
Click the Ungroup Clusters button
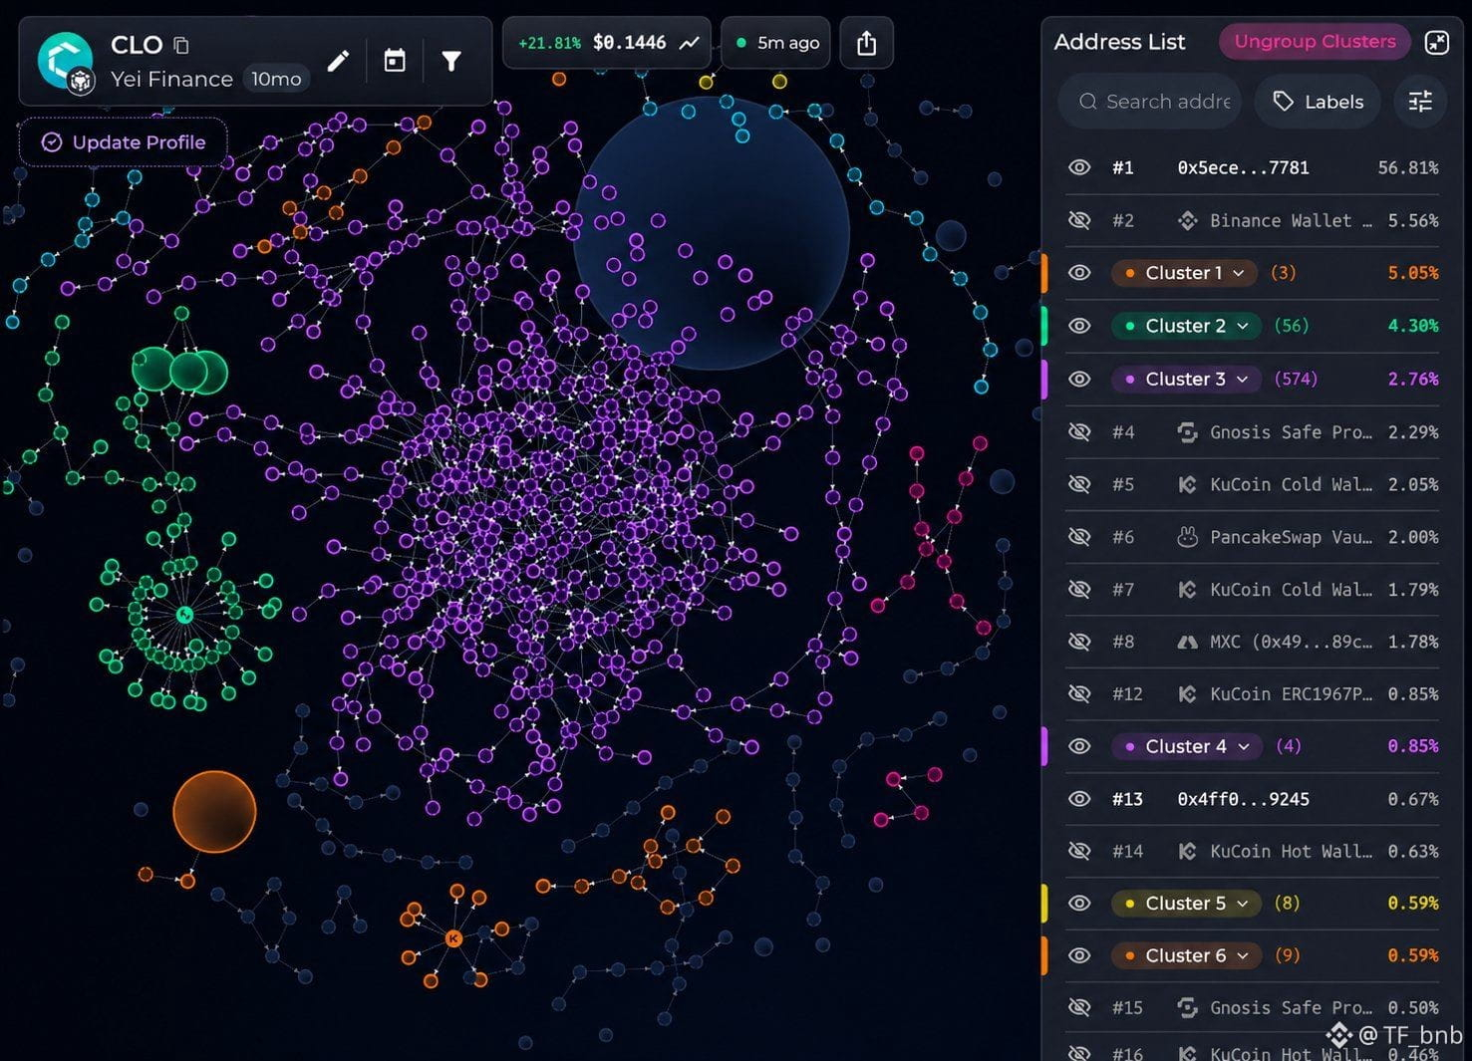1315,42
